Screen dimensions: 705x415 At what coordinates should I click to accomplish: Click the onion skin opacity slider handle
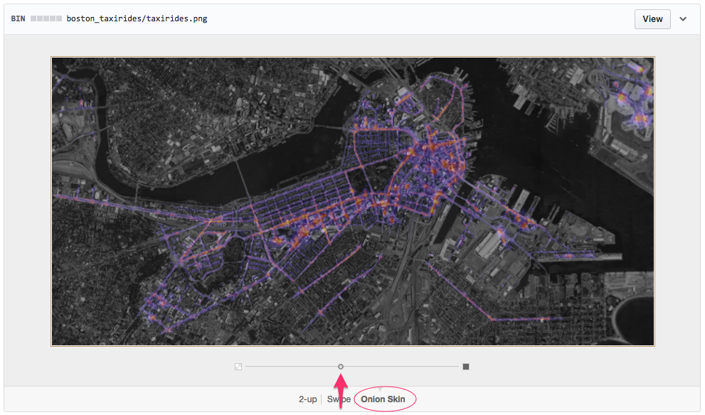coord(341,367)
